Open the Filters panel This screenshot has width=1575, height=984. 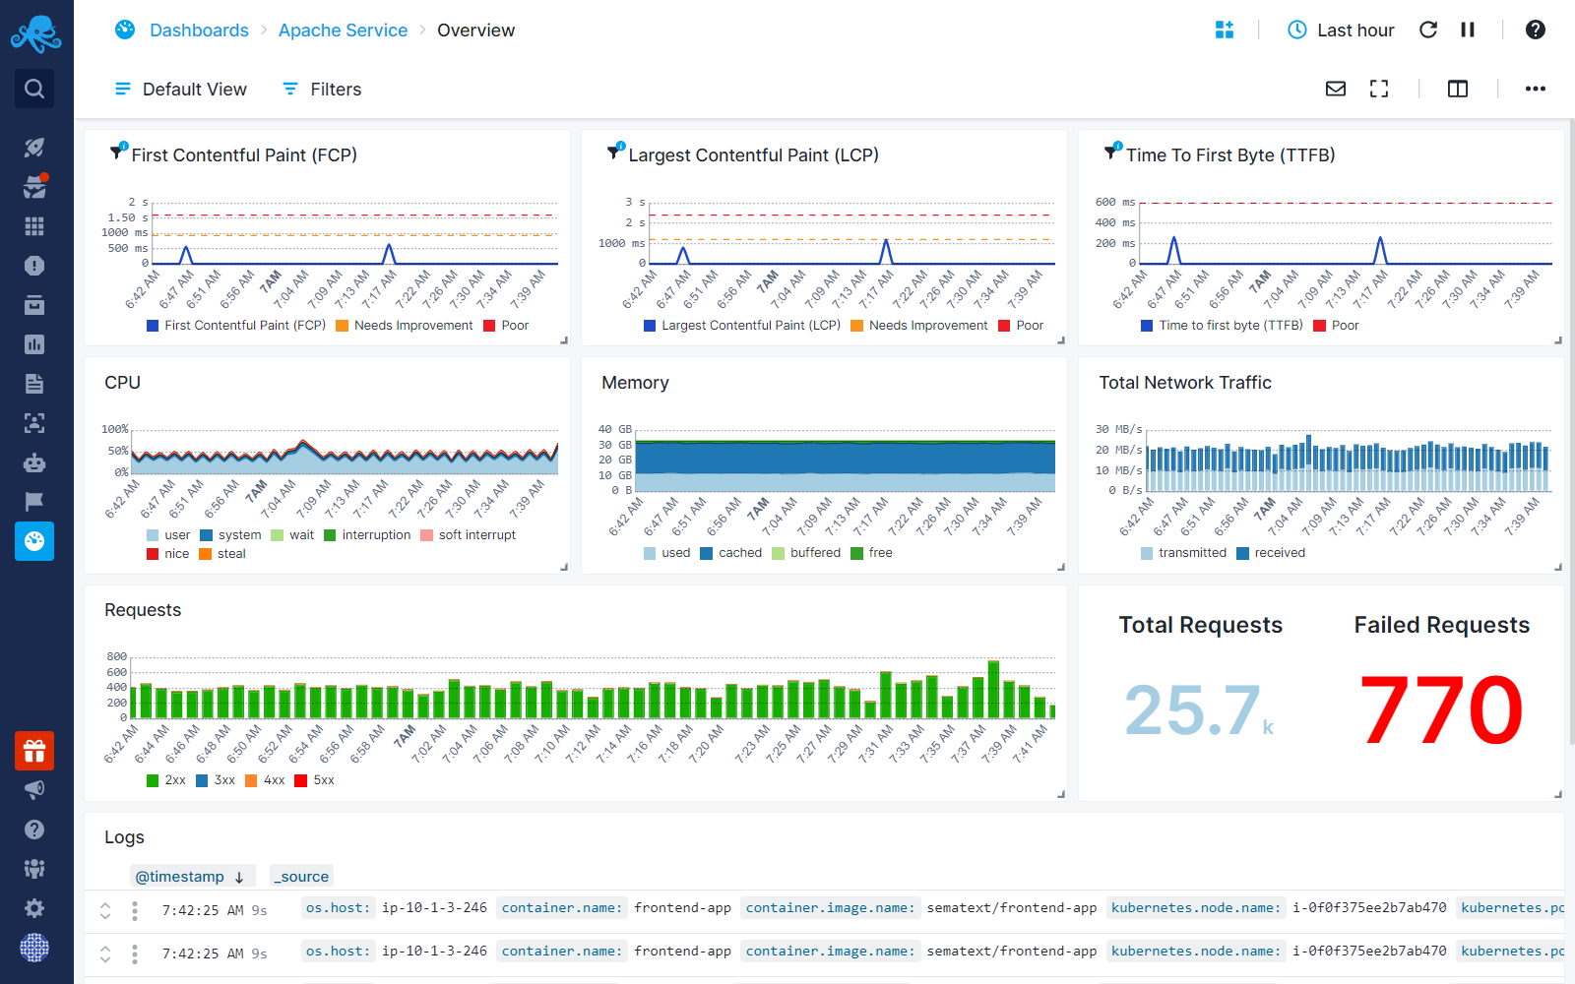(x=322, y=90)
